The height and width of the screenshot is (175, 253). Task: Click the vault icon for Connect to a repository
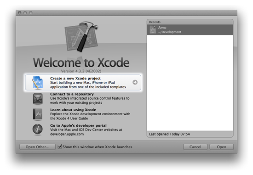coord(38,98)
